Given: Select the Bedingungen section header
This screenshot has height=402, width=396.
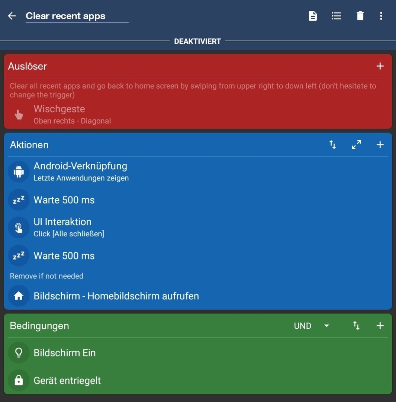Looking at the screenshot, I should coord(39,326).
